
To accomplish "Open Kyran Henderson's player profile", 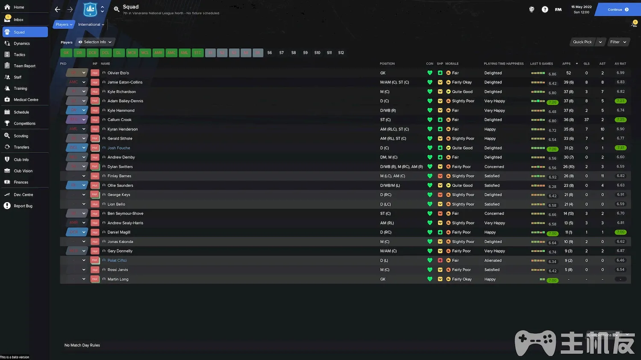I will [123, 129].
